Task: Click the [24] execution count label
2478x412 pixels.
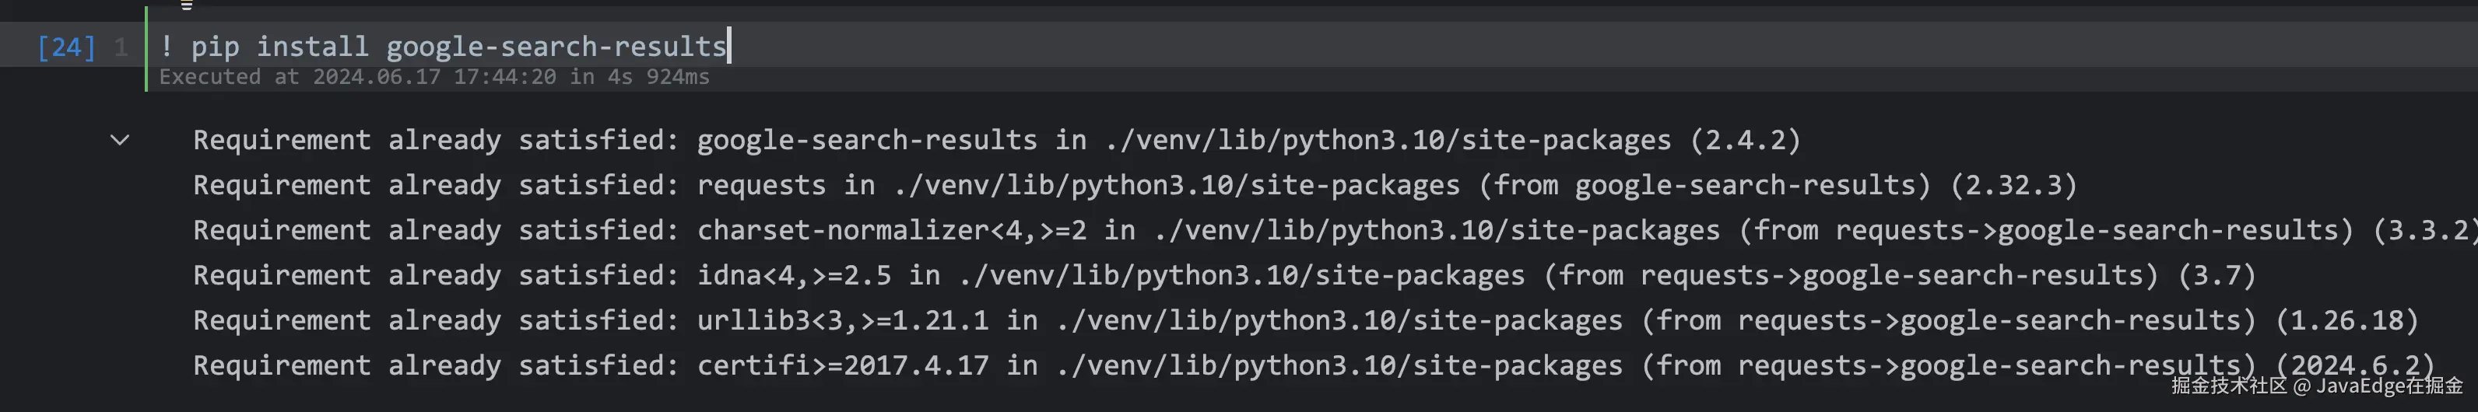Action: pyautogui.click(x=66, y=47)
